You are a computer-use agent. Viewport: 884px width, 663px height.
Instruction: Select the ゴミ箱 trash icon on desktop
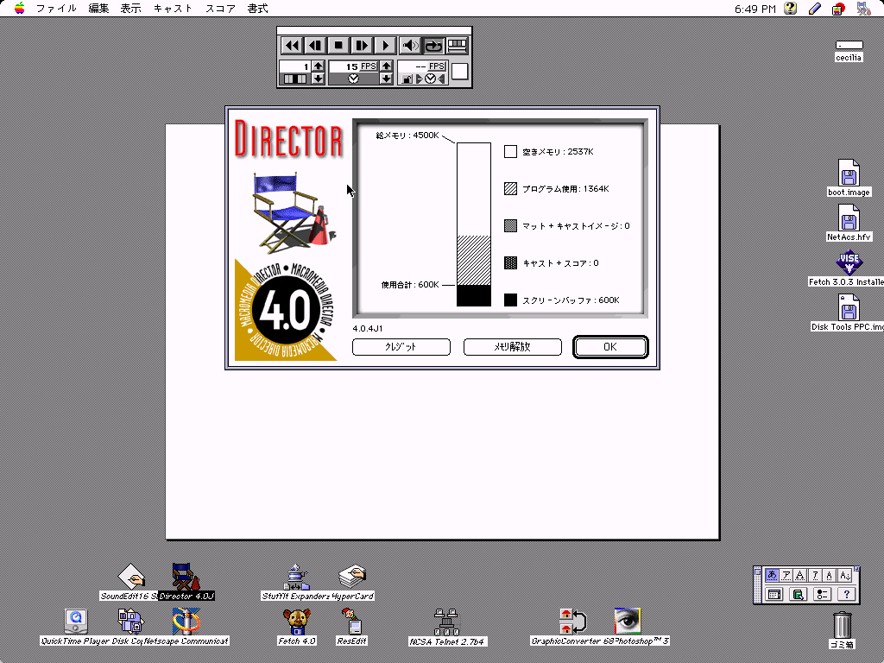click(x=842, y=625)
